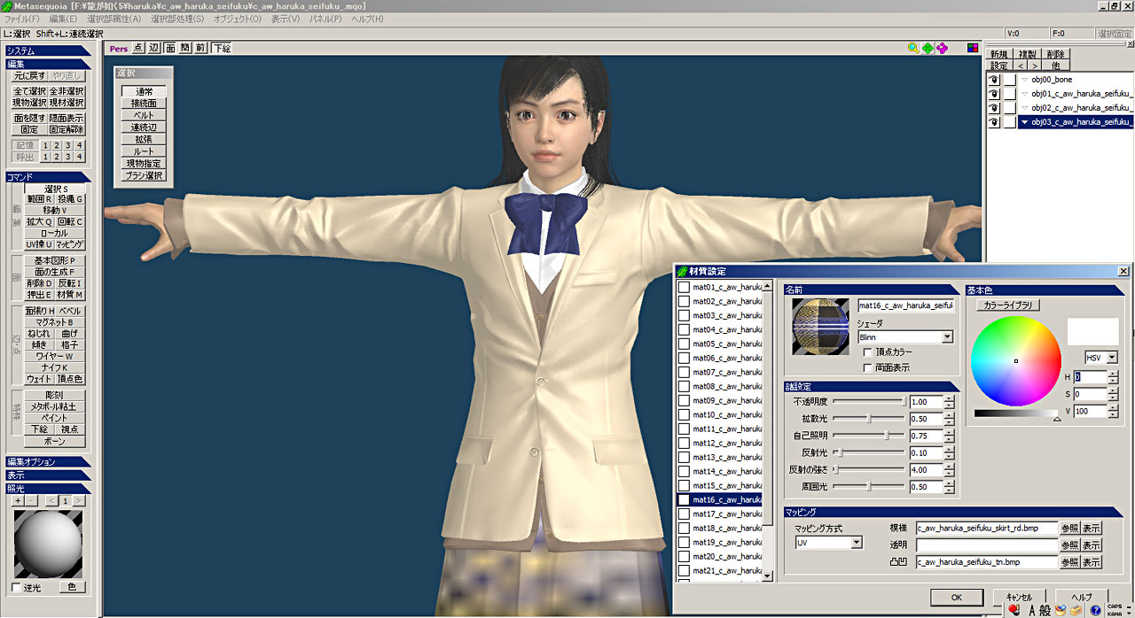
Task: Move object down with '>' button
Action: point(1036,66)
